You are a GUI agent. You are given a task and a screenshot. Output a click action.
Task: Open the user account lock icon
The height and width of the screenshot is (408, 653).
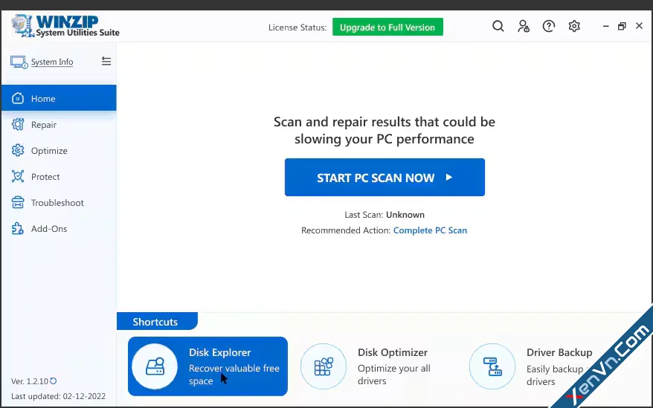pos(524,26)
